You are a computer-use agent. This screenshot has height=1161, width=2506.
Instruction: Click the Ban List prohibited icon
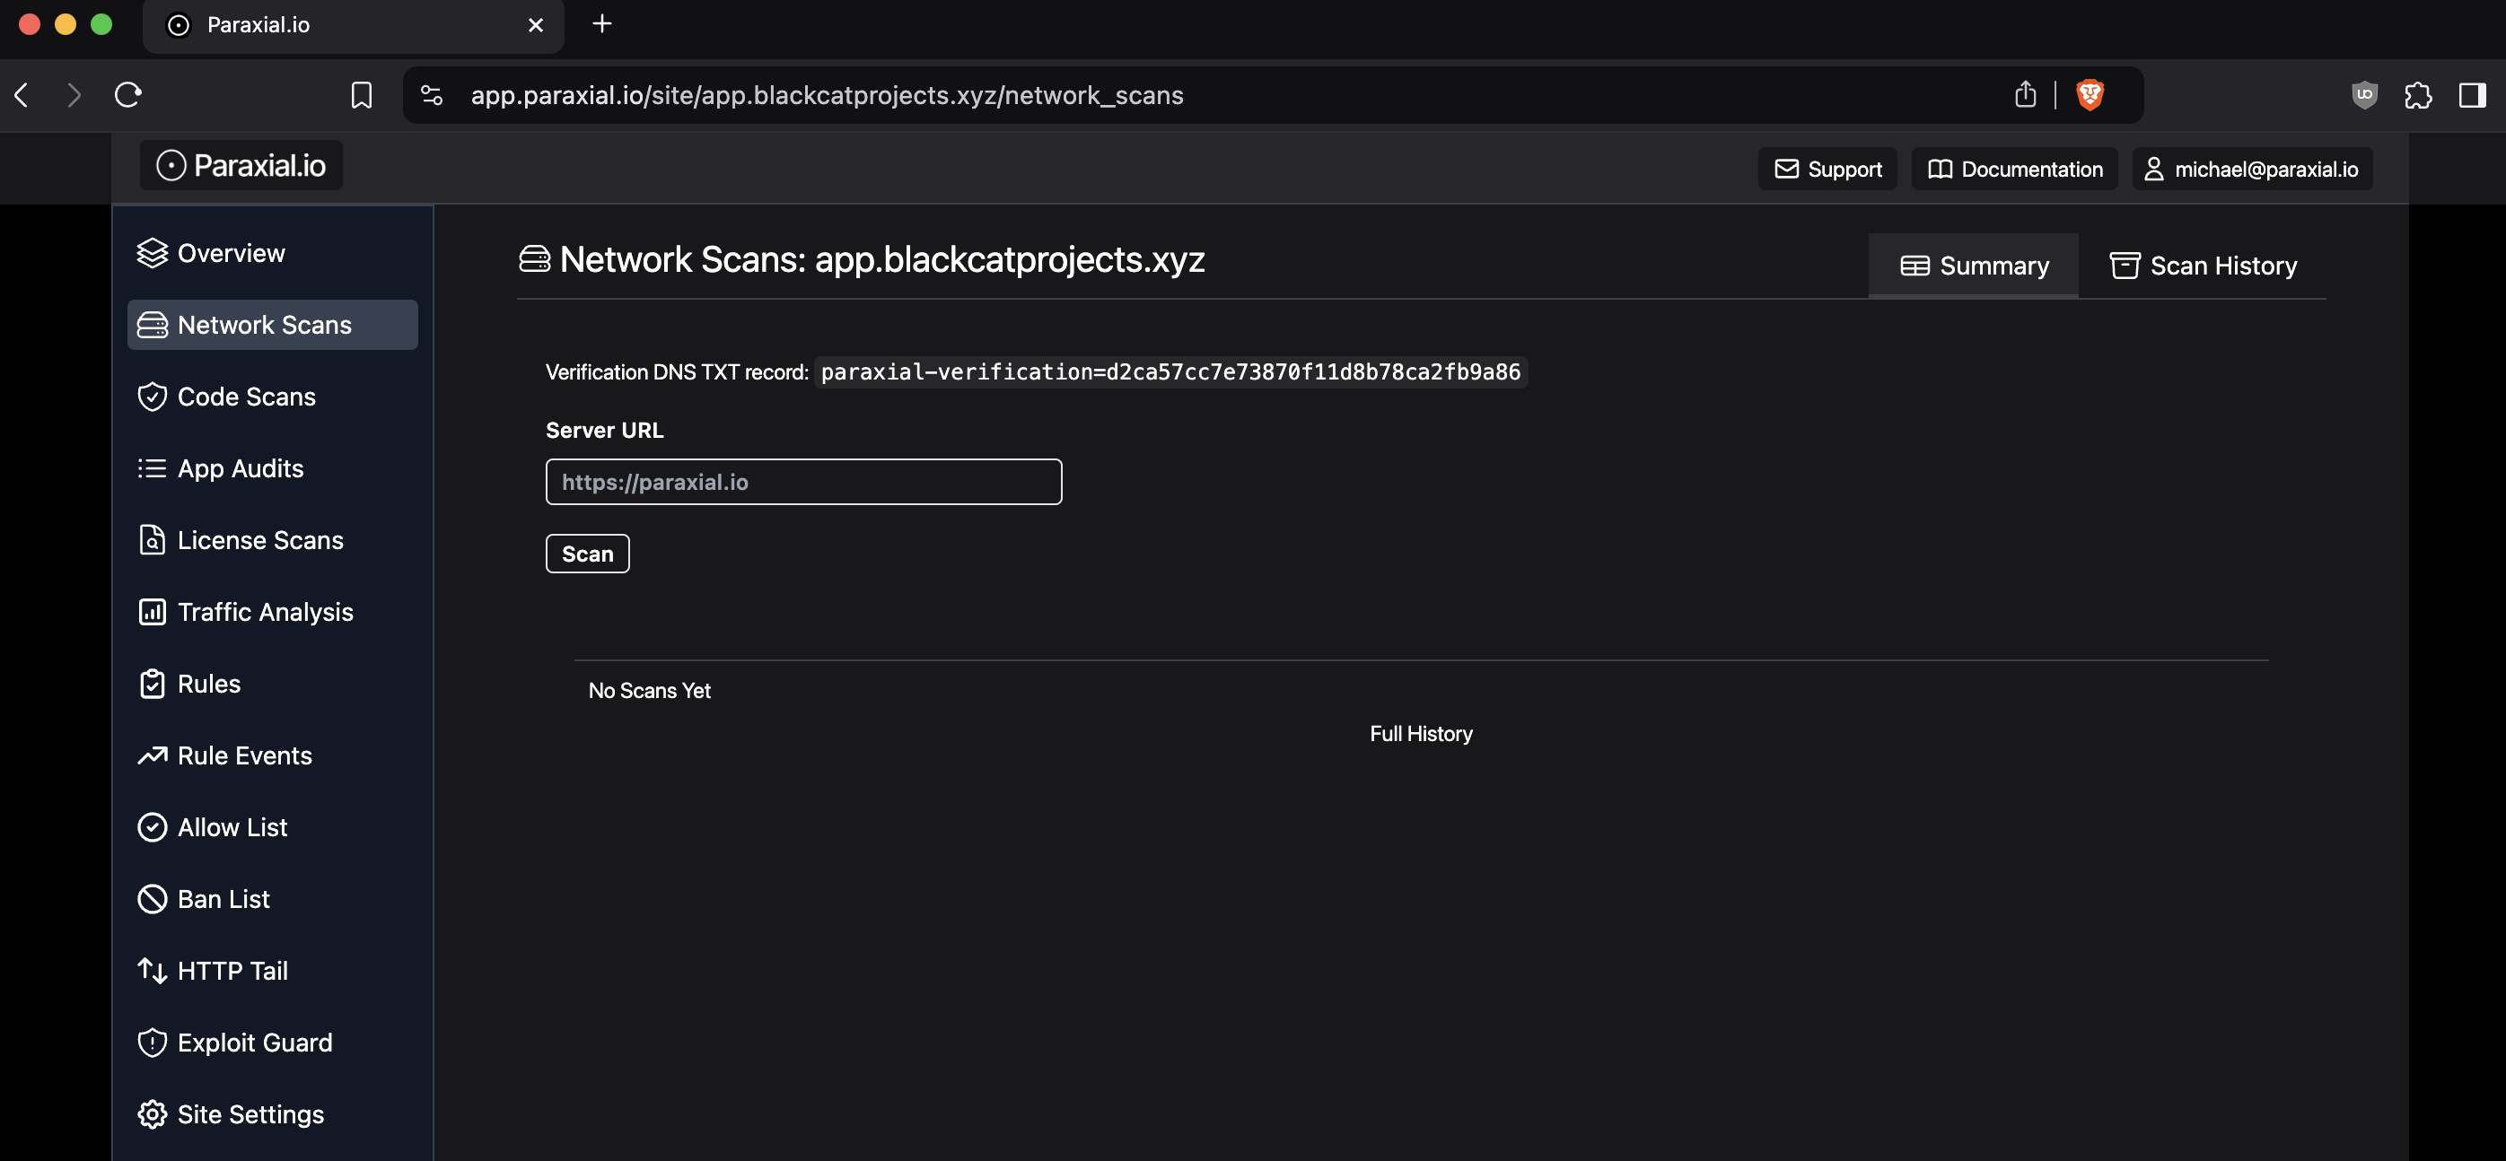pyautogui.click(x=152, y=899)
